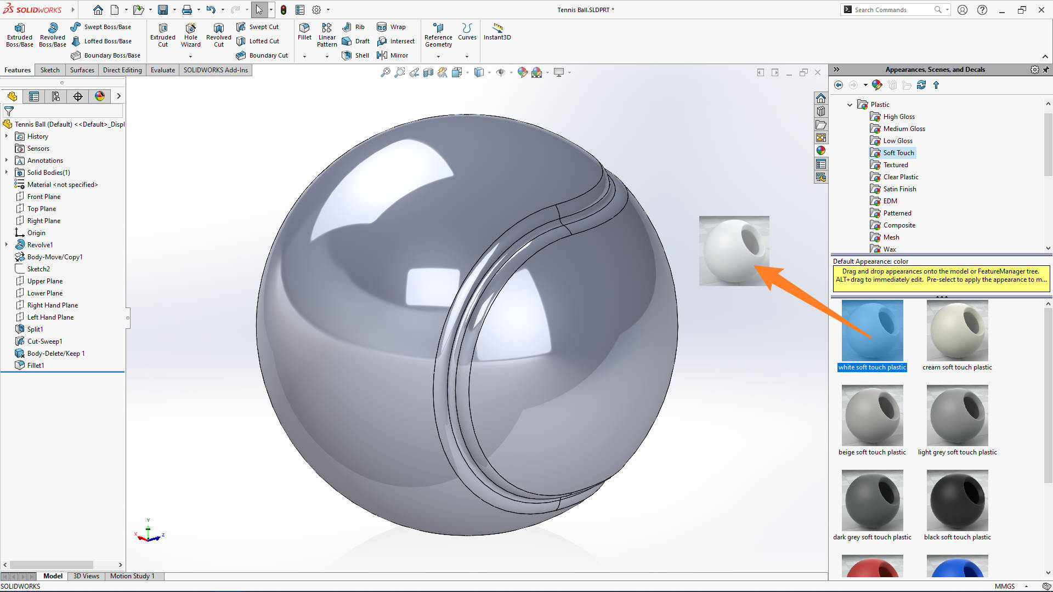Image resolution: width=1053 pixels, height=592 pixels.
Task: Switch to the Motion Study 1 tab
Action: (x=132, y=576)
